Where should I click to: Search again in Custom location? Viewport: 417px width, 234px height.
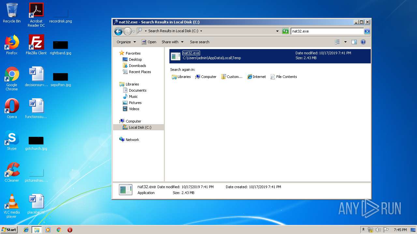pos(232,77)
